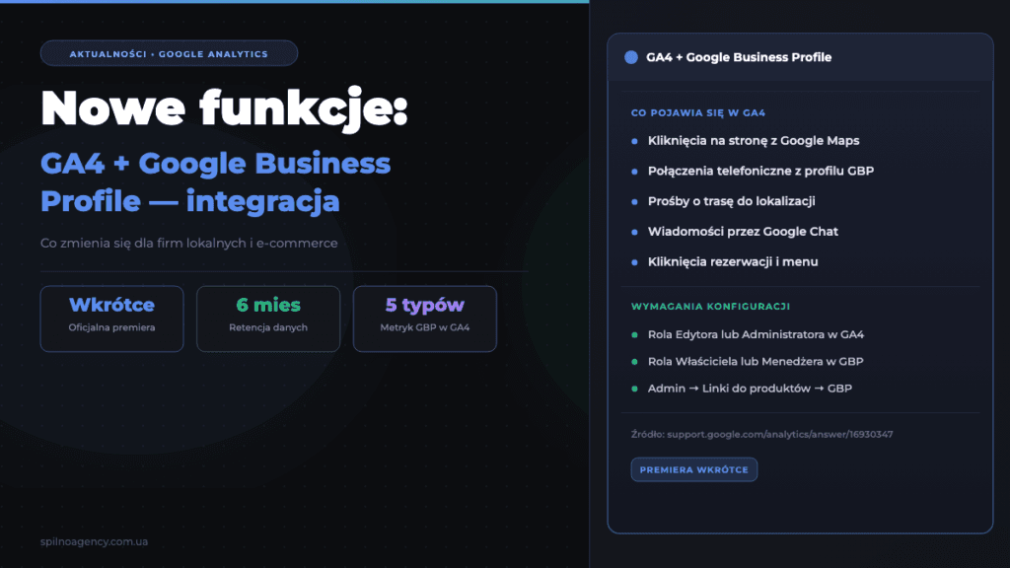This screenshot has height=568, width=1010.
Task: Select the 'Wkrótce' Oficjalna premiera card
Action: 112,319
